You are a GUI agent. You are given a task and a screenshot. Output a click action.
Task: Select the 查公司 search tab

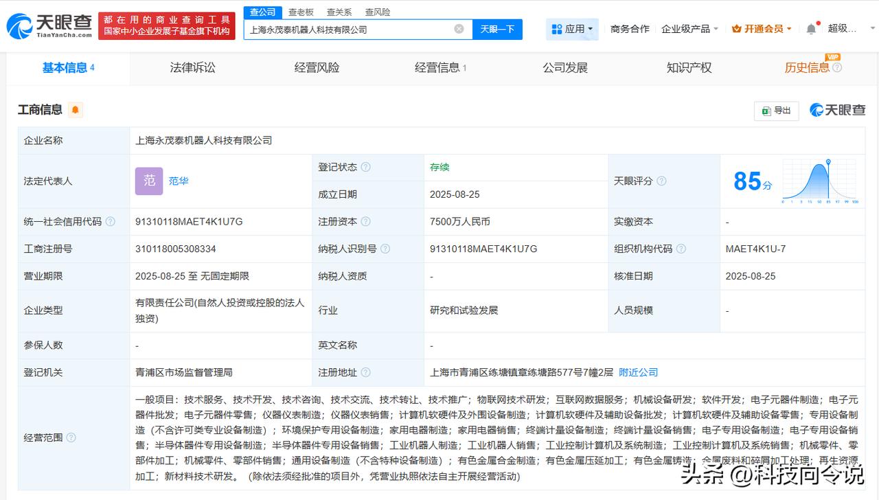pos(263,12)
